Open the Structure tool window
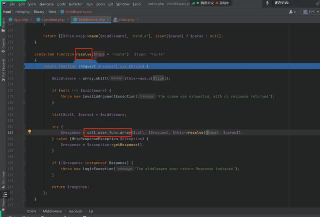 (3, 180)
